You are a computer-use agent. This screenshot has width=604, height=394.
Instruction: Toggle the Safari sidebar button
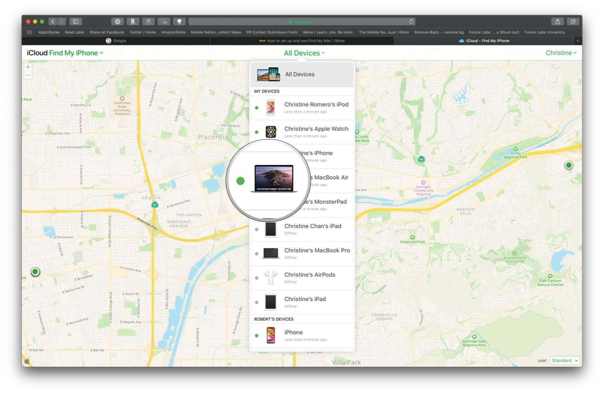(x=76, y=21)
